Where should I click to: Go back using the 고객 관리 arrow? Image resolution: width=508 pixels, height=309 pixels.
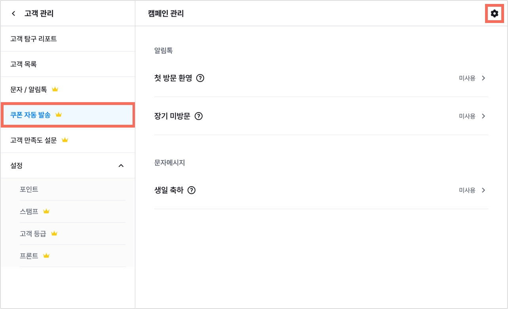[13, 13]
